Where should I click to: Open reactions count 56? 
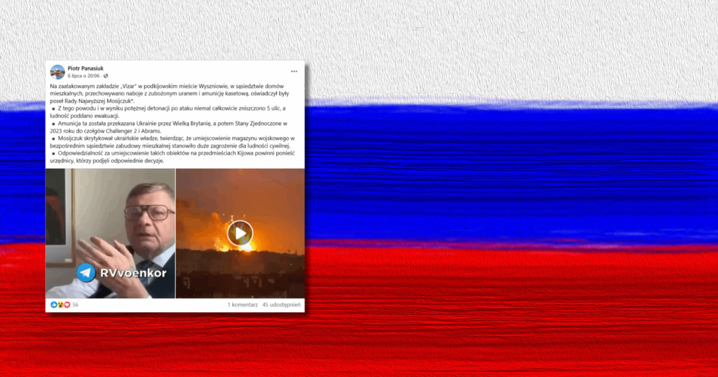tap(75, 305)
